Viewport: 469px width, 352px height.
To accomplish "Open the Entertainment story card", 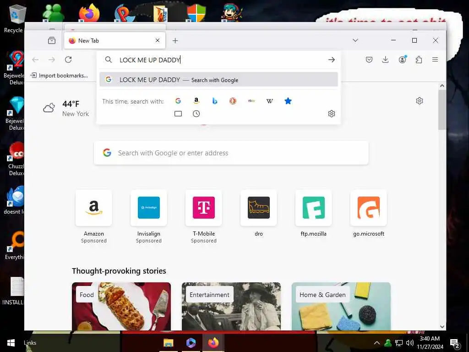I will point(231,306).
